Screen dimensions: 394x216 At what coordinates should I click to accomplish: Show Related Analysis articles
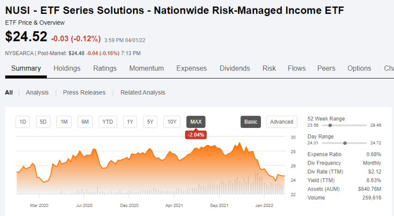(x=143, y=92)
